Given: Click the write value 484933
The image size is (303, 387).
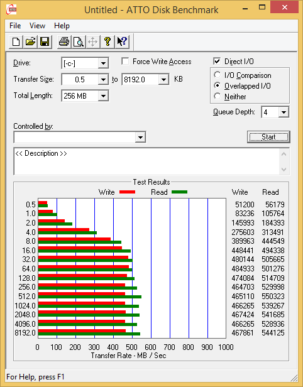Looking at the screenshot, I should point(243,268).
